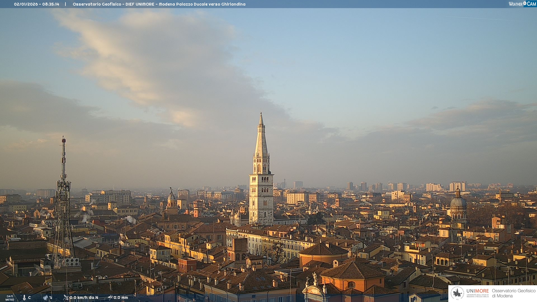Click the timestamp 02/01/2026 08:35:14

click(x=37, y=4)
